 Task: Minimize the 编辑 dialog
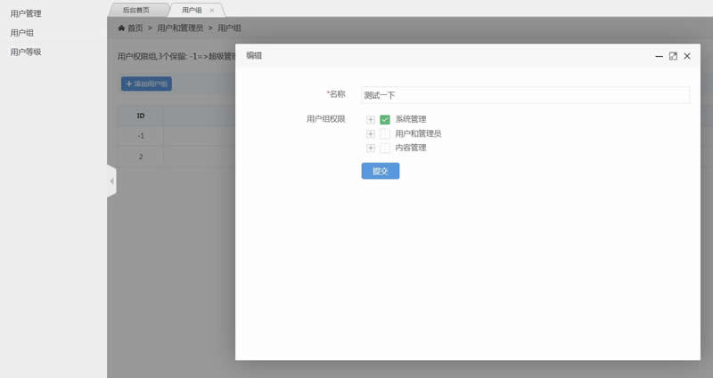(659, 56)
